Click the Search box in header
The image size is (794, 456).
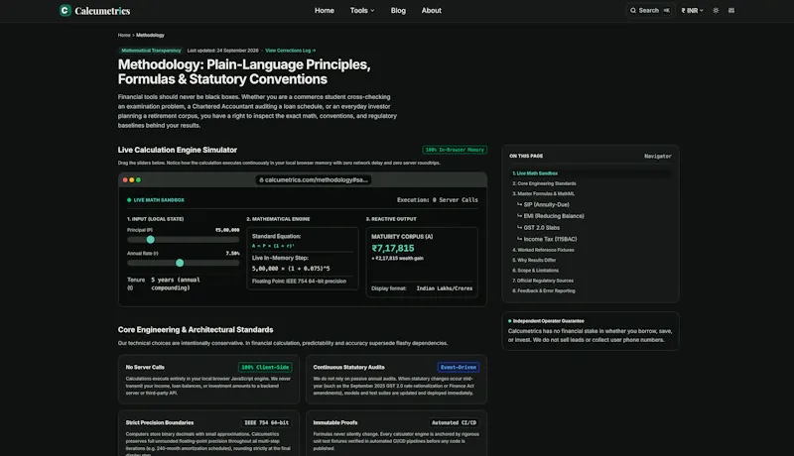tap(650, 10)
